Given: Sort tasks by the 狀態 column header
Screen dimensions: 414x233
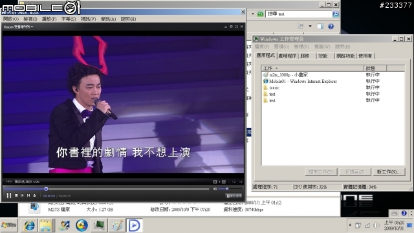Looking at the screenshot, I should click(375, 68).
